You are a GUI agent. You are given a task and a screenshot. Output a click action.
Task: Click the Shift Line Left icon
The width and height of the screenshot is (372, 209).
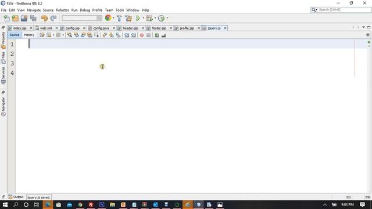click(127, 35)
